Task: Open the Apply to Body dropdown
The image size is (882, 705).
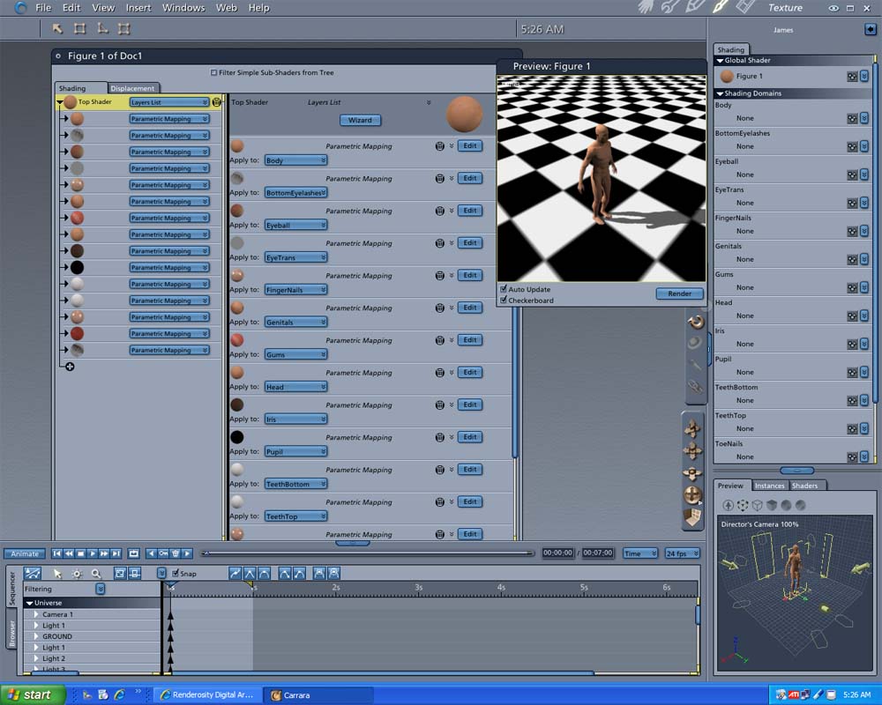Action: pyautogui.click(x=295, y=160)
